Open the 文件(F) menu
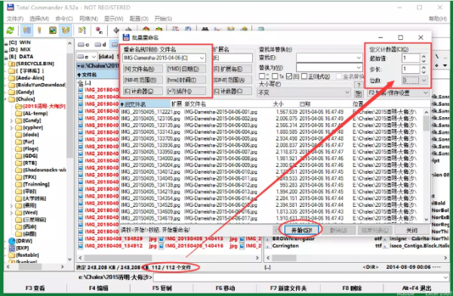This screenshot has height=296, width=453. click(15, 19)
